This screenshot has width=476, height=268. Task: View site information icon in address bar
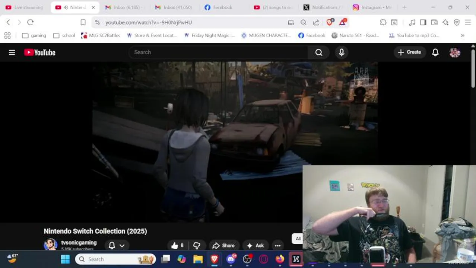pos(97,22)
